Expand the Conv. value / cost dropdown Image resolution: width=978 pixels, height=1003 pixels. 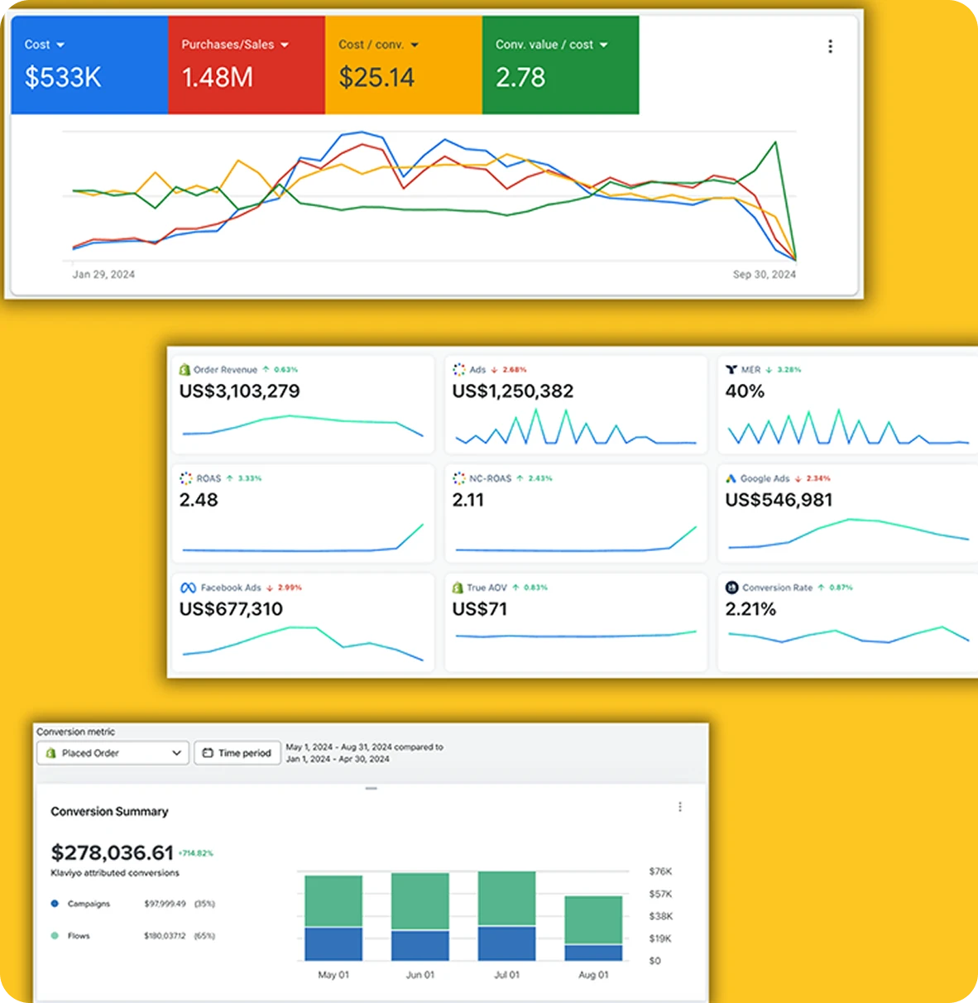[x=603, y=45]
